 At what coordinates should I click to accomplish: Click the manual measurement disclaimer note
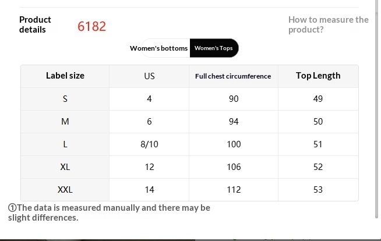(109, 212)
